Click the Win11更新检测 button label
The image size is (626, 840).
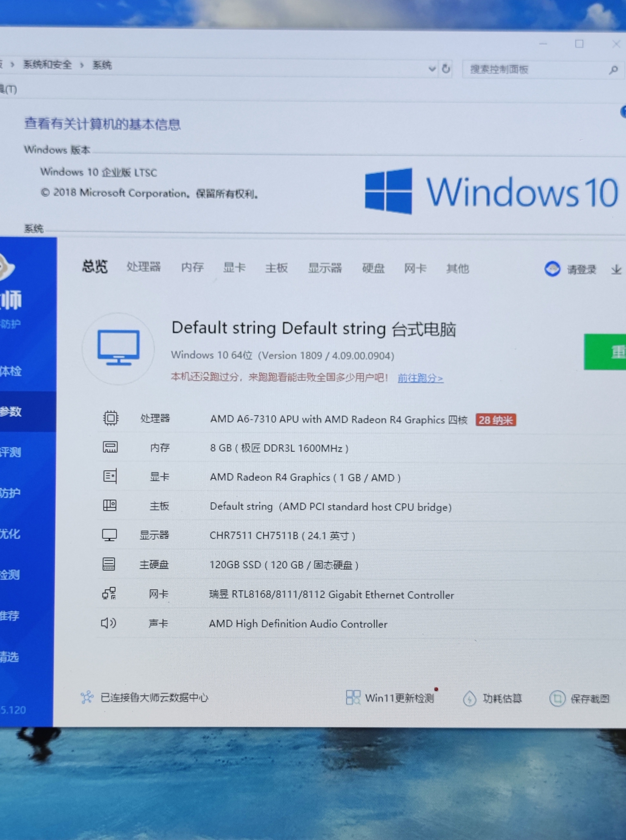coord(399,698)
